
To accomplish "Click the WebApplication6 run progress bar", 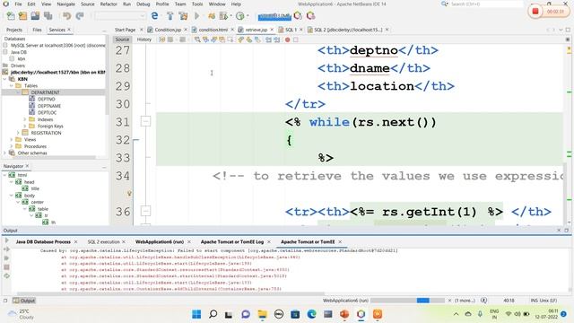I will coord(407,301).
